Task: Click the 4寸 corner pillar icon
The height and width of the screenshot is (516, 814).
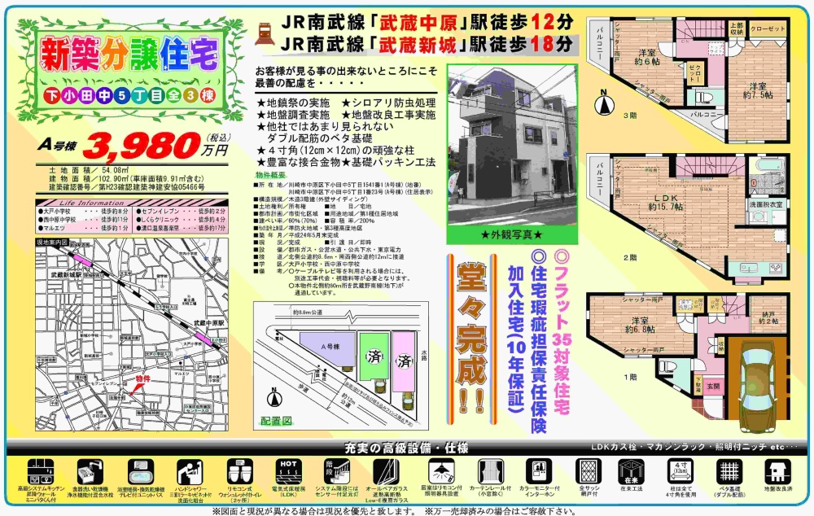Action: 680,471
